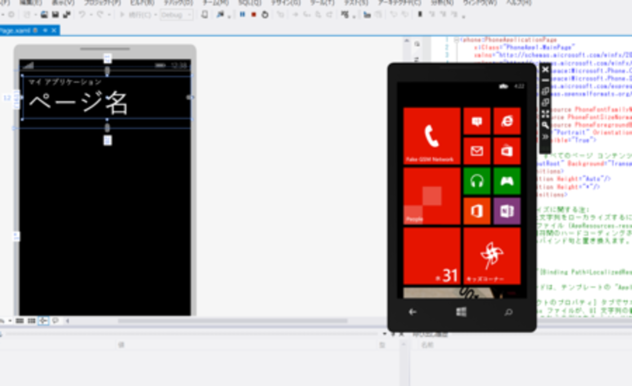
Task: Tap the emulator Windows Start button
Action: (x=461, y=312)
